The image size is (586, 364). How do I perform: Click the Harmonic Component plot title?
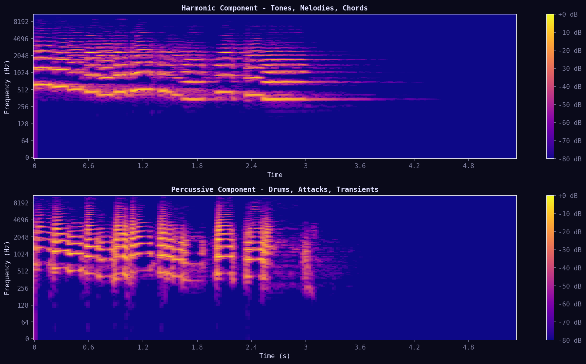pos(274,8)
